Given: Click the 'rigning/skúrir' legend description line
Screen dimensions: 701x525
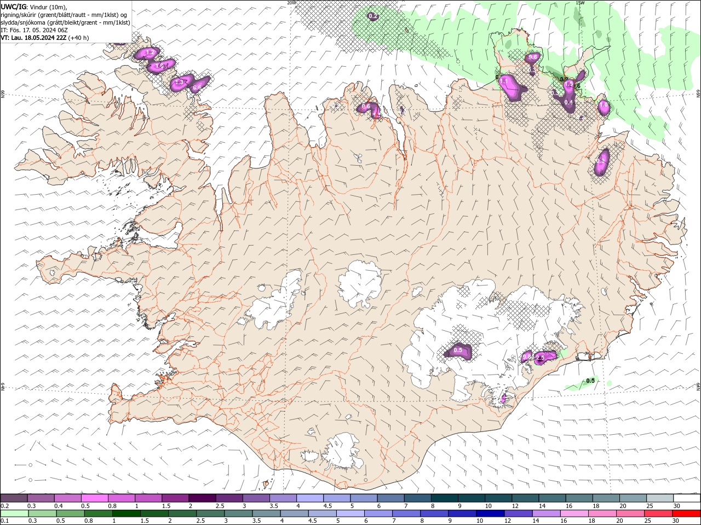Looking at the screenshot, I should (65, 14).
